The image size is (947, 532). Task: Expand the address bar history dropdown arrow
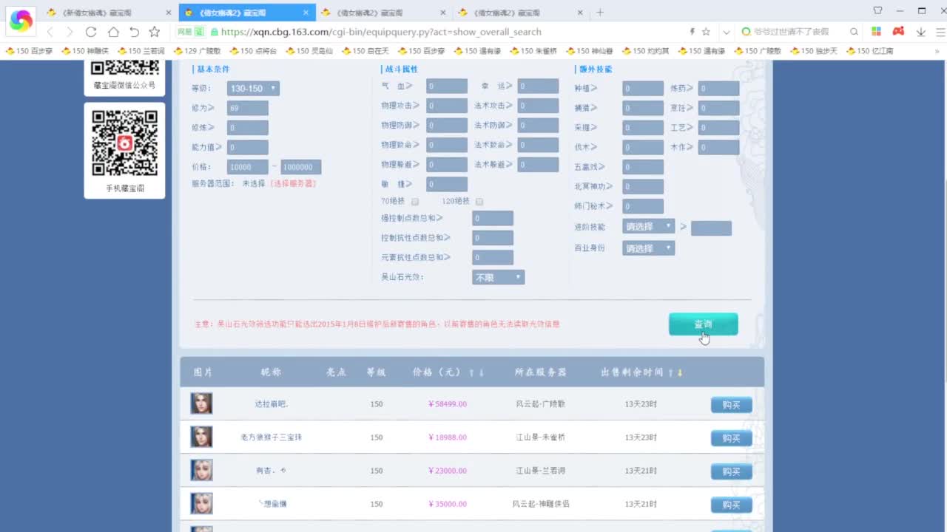click(727, 32)
